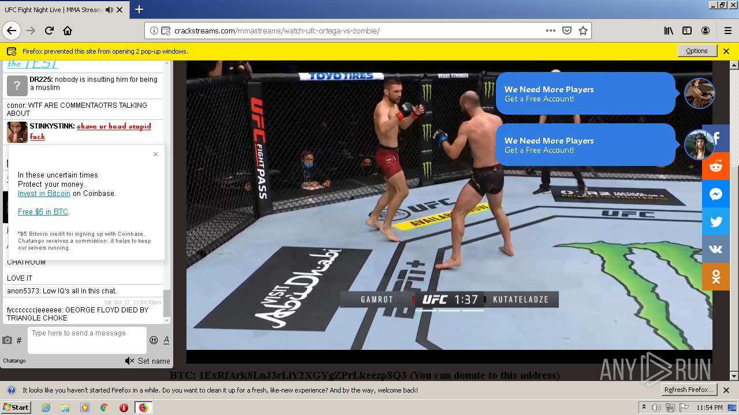Click the first We Need More Players ad
The image size is (739, 415).
coord(585,93)
